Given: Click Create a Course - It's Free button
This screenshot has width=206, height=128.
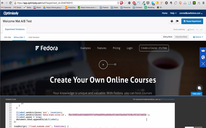Looking at the screenshot, I should (154, 48).
